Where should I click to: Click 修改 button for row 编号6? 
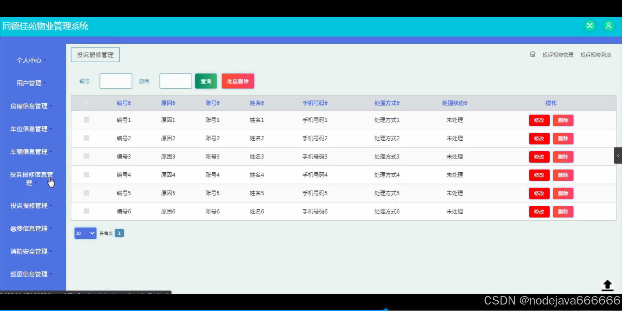(x=539, y=212)
